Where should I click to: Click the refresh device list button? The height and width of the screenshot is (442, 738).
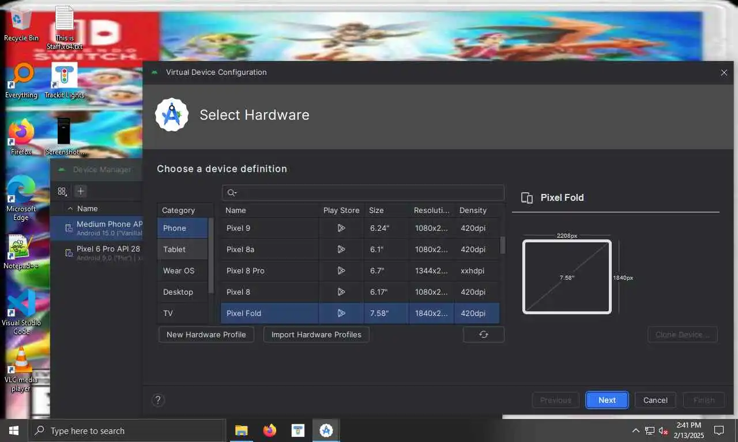(484, 334)
